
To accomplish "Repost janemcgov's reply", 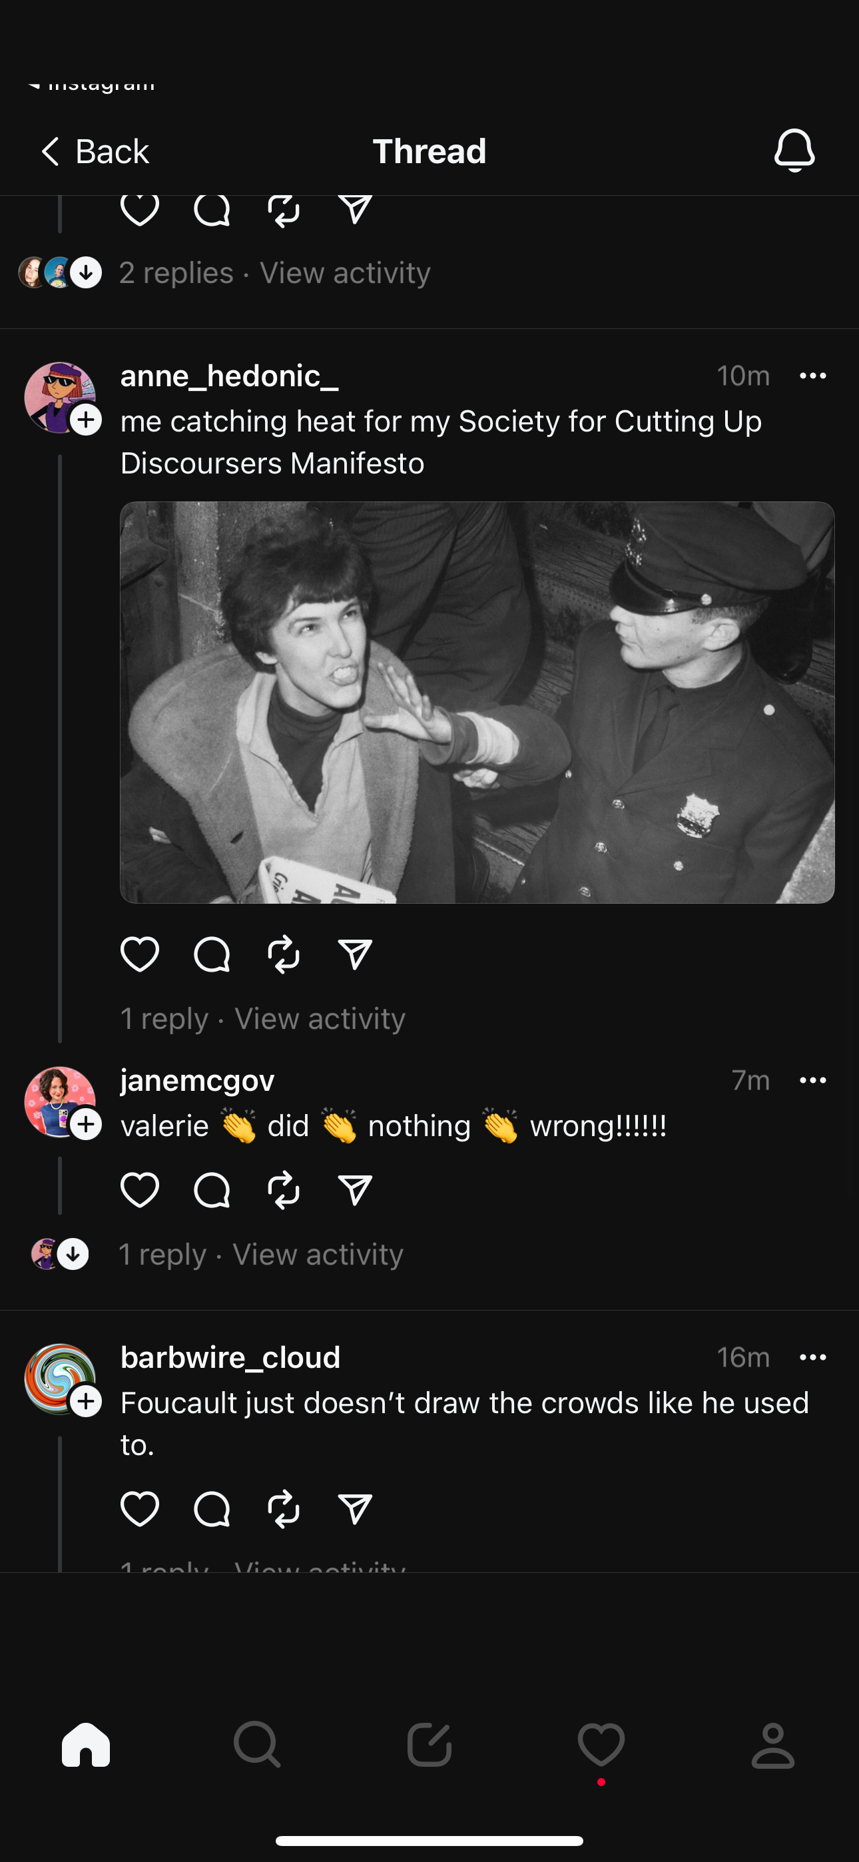I will click(x=284, y=1190).
